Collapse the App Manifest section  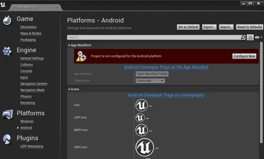(x=69, y=45)
